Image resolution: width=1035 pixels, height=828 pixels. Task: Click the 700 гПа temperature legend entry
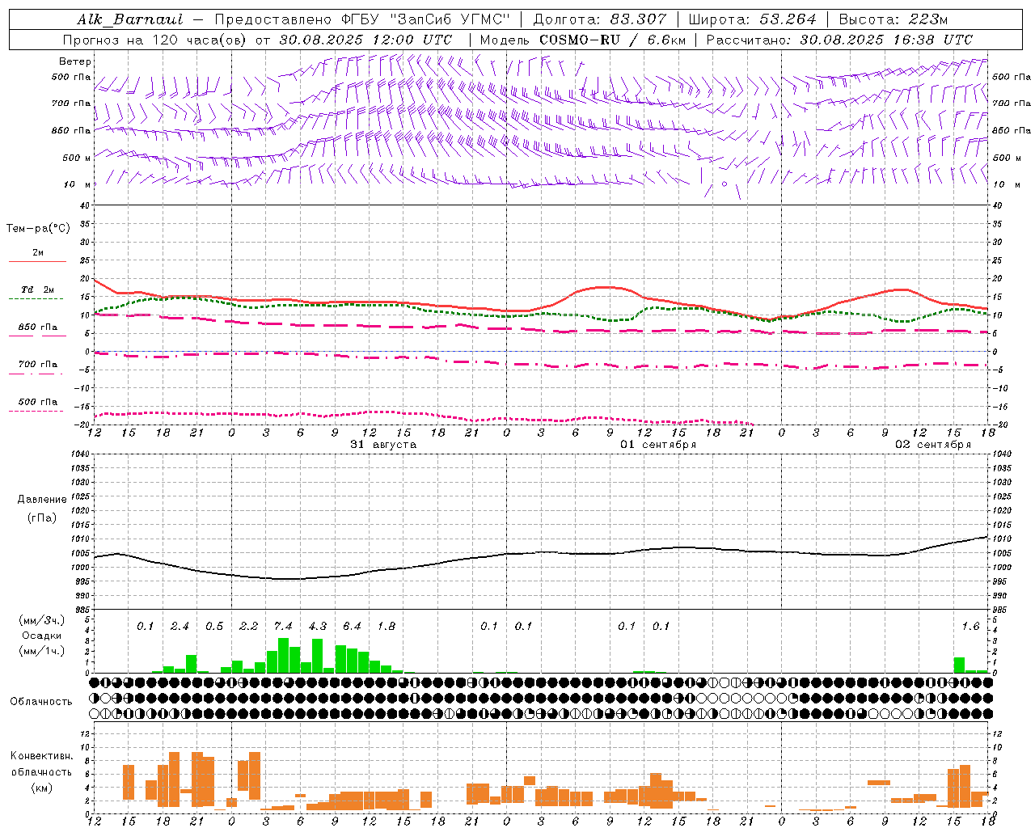tap(38, 364)
